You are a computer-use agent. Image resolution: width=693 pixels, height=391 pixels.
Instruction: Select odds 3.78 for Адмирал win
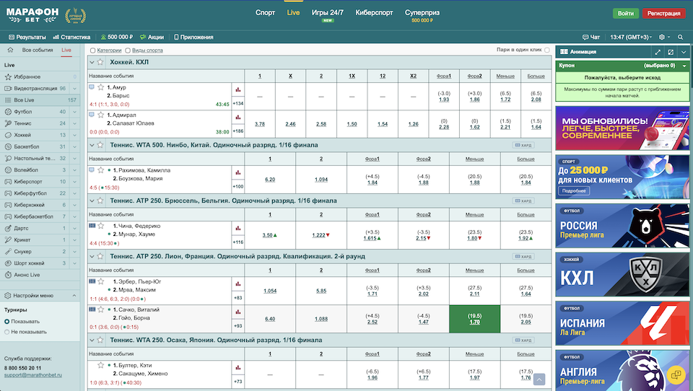[x=260, y=124]
